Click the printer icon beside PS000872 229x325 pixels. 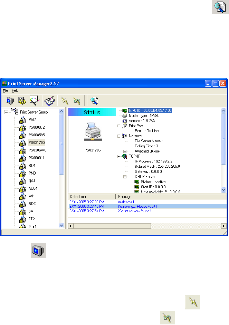point(23,128)
